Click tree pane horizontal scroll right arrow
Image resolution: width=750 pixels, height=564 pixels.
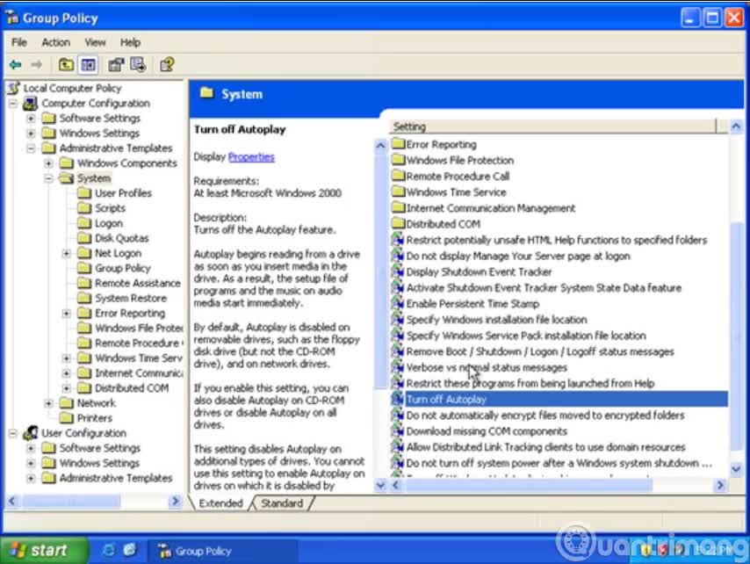[175, 501]
